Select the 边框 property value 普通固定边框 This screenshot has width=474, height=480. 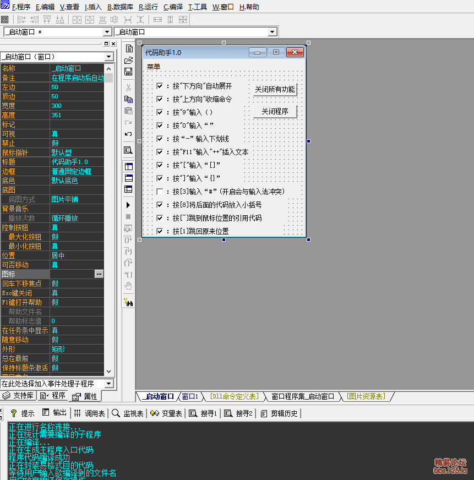[x=77, y=171]
